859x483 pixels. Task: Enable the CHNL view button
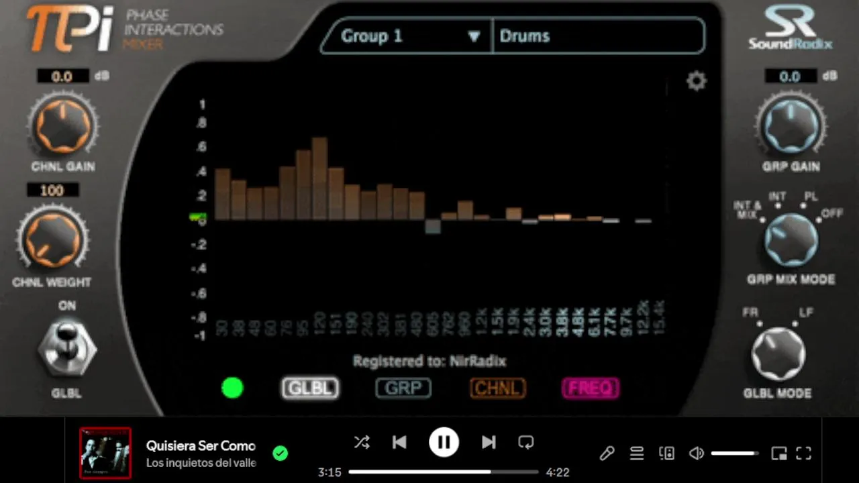tap(497, 388)
